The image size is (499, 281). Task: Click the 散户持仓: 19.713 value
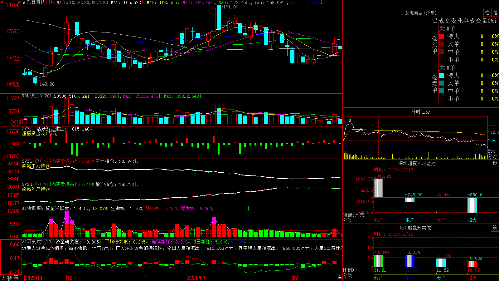coord(115,185)
